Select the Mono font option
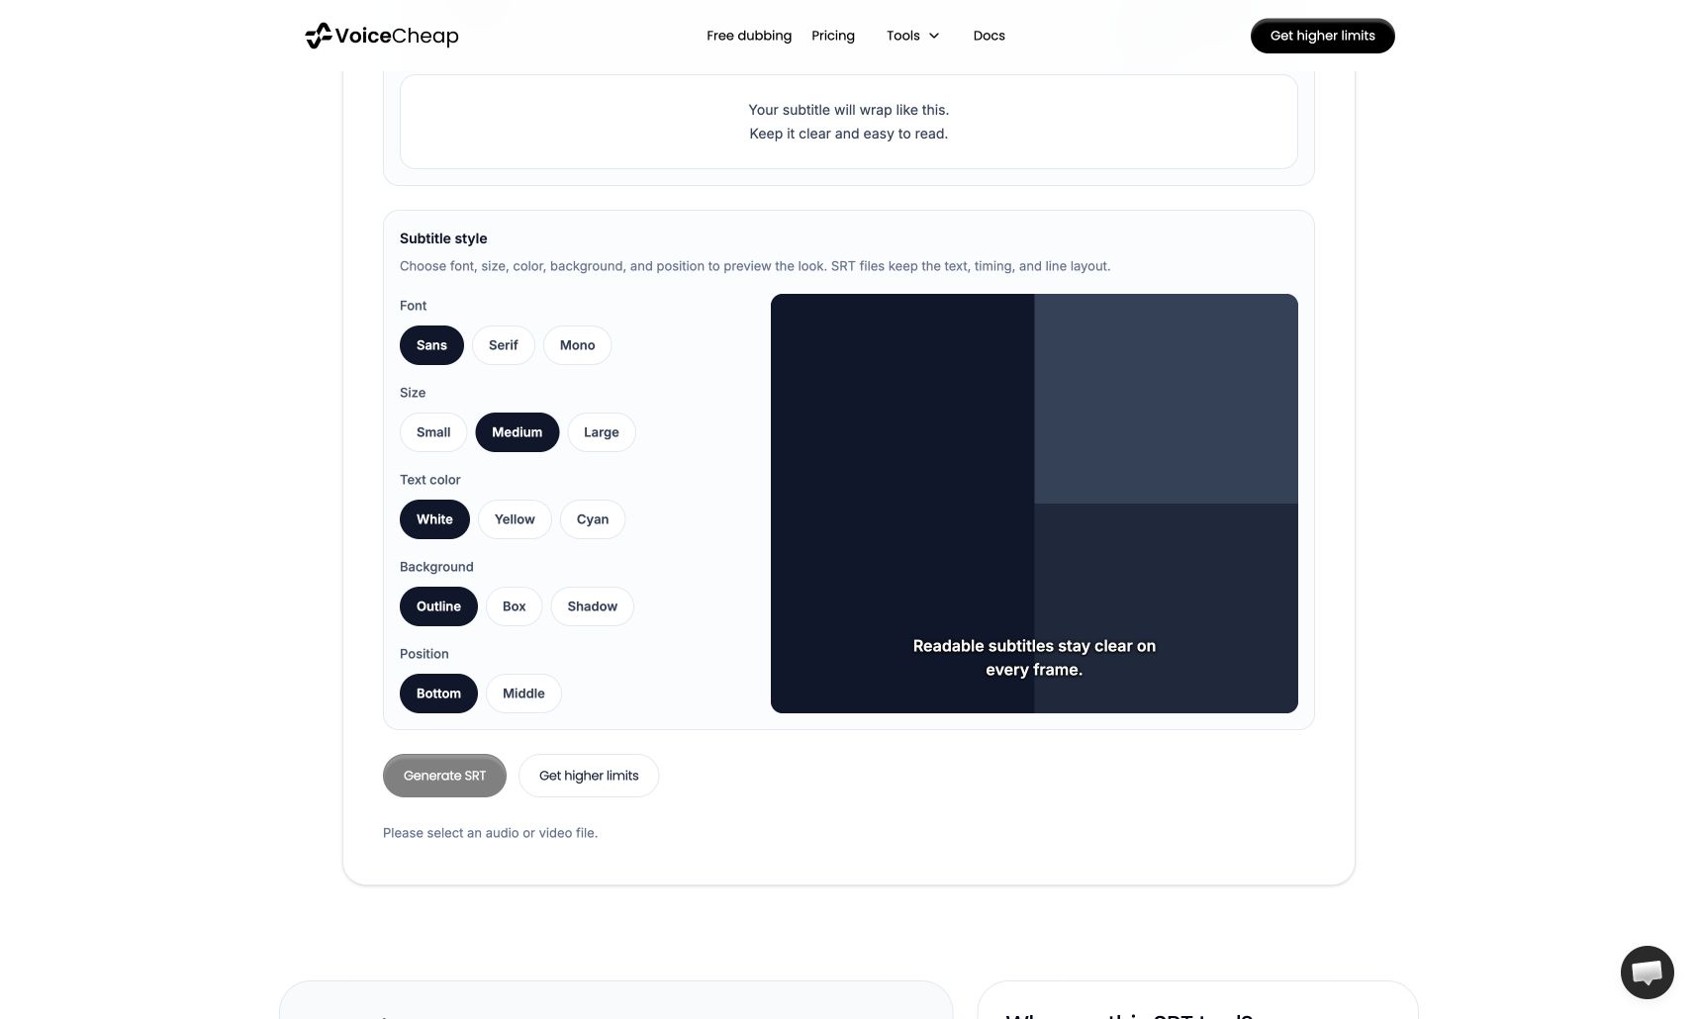The height and width of the screenshot is (1019, 1698). [577, 345]
